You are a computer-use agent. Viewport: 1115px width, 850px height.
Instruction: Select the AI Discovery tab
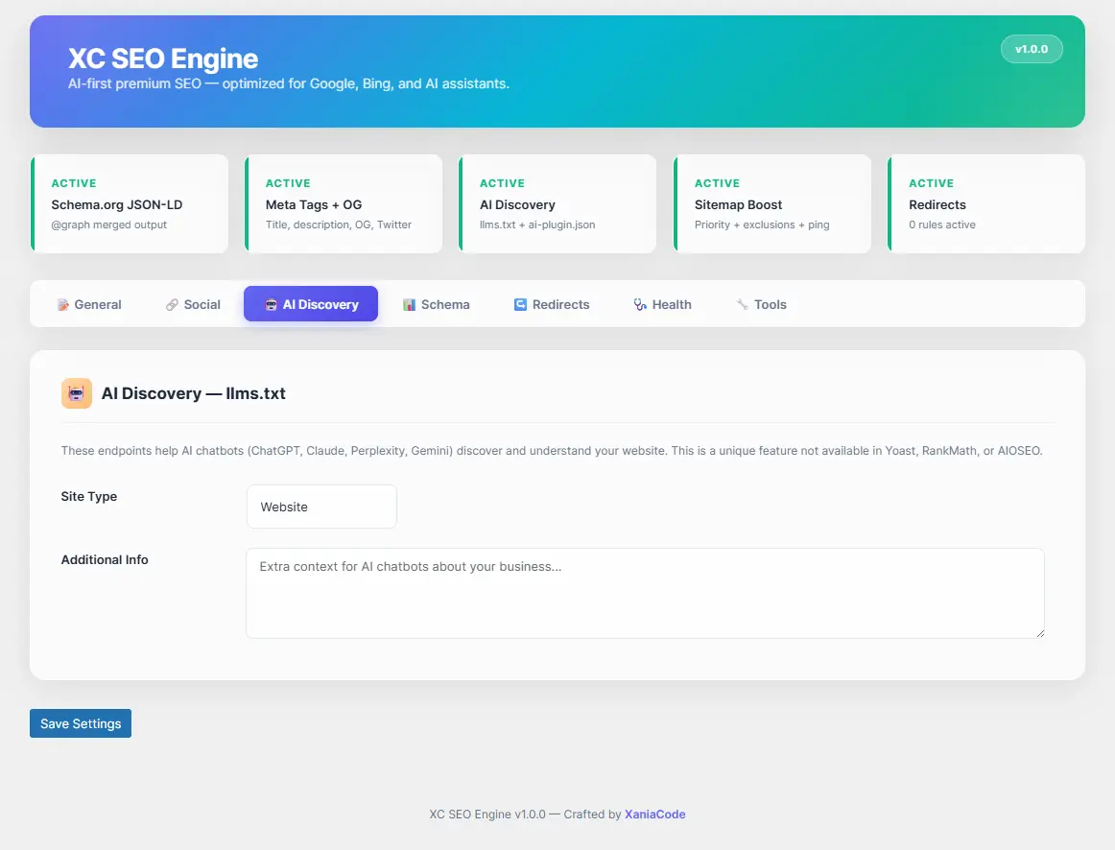[x=311, y=304]
